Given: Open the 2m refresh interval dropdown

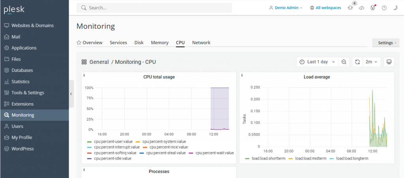Looking at the screenshot, I should [x=372, y=62].
